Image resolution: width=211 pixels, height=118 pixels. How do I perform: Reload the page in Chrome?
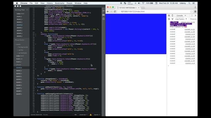click(x=115, y=11)
